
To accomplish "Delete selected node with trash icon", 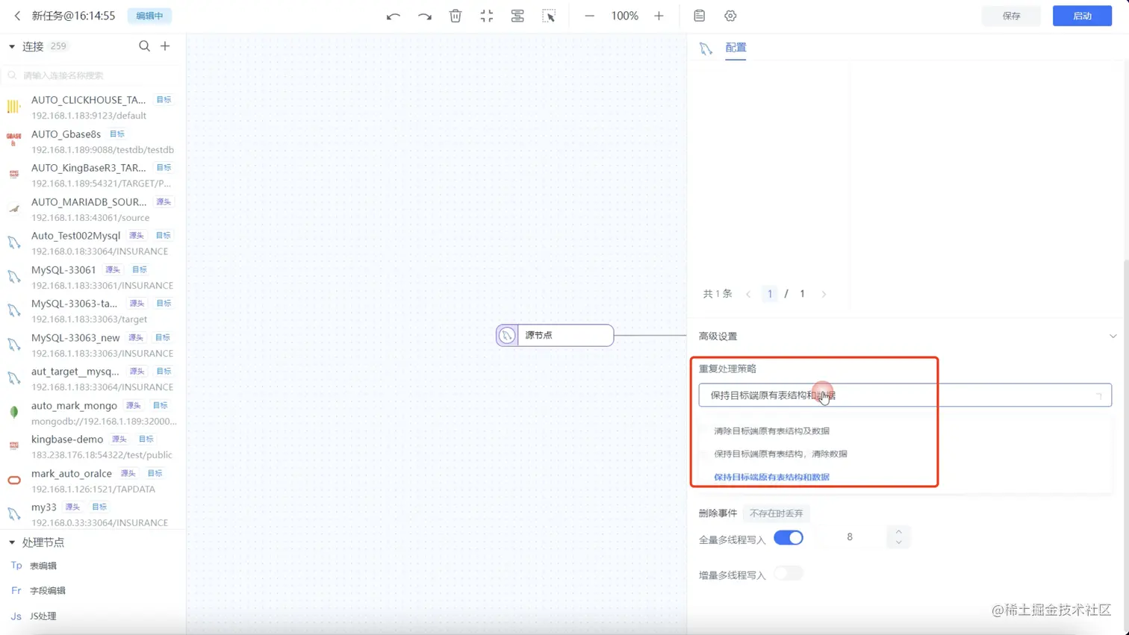I will (x=455, y=16).
